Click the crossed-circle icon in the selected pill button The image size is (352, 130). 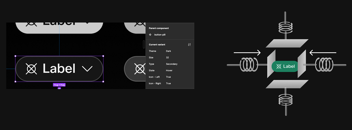[x=31, y=69]
